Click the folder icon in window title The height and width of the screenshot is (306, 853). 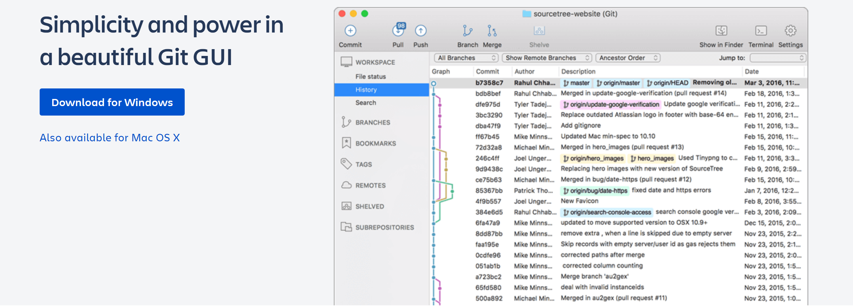click(526, 14)
